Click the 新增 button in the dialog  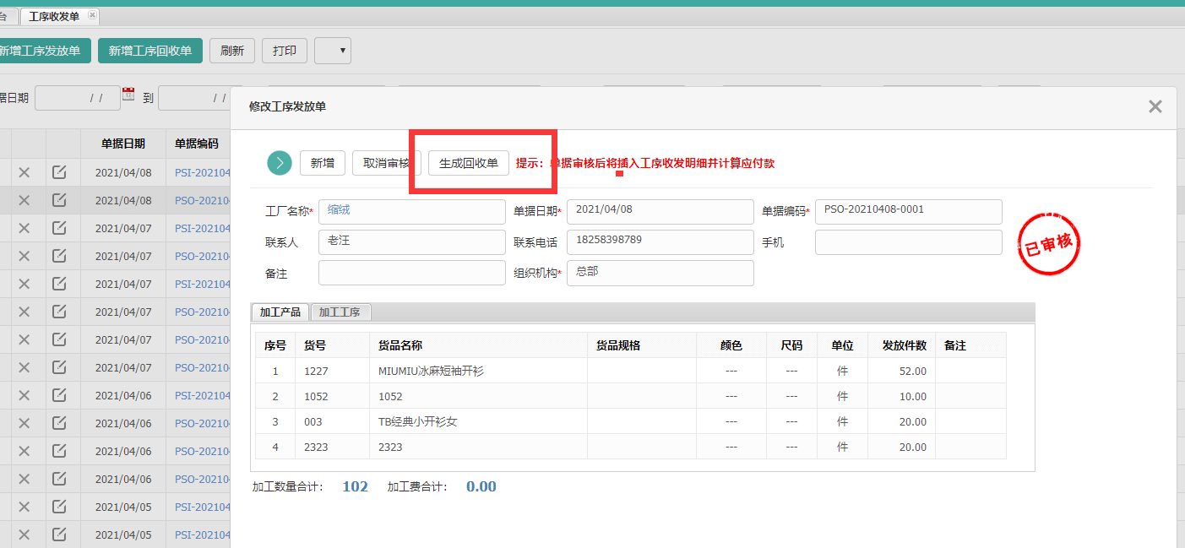tap(322, 163)
